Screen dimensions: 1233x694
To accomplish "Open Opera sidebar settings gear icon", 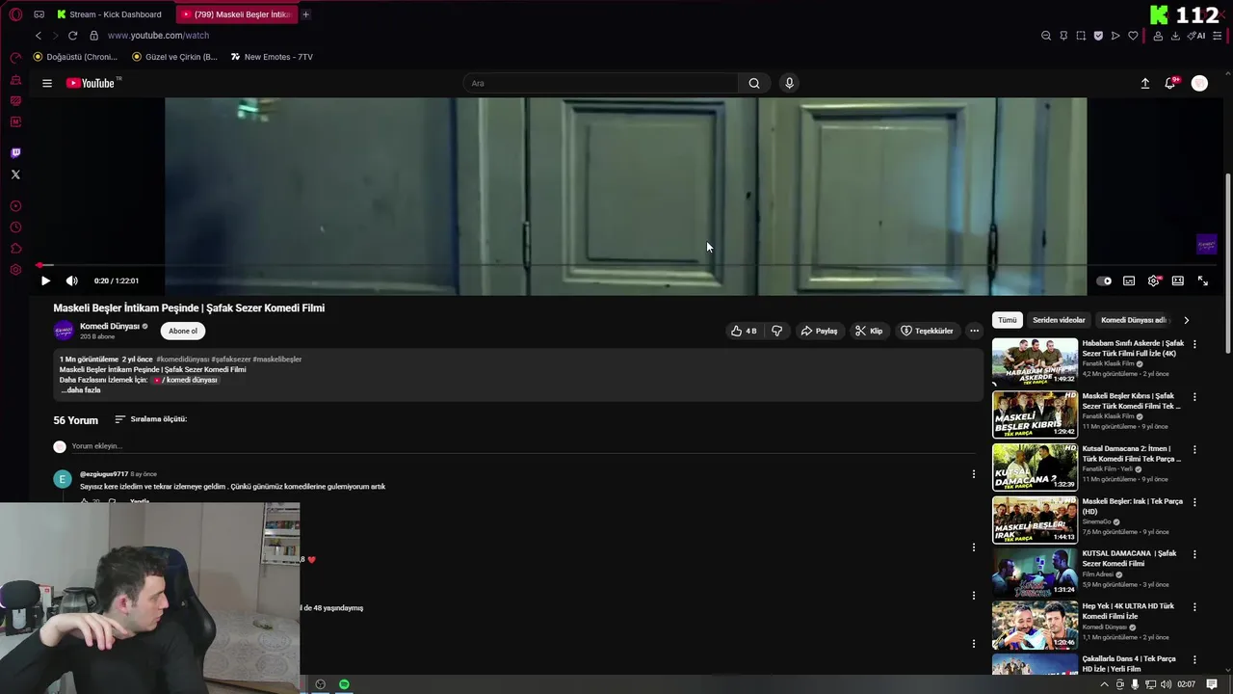I will coord(15,270).
